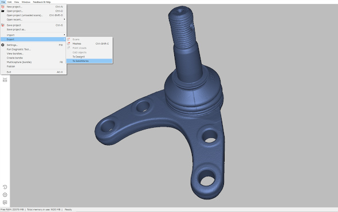Open the gear settings icon in sidebar
Image resolution: width=338 pixels, height=212 pixels.
5,195
